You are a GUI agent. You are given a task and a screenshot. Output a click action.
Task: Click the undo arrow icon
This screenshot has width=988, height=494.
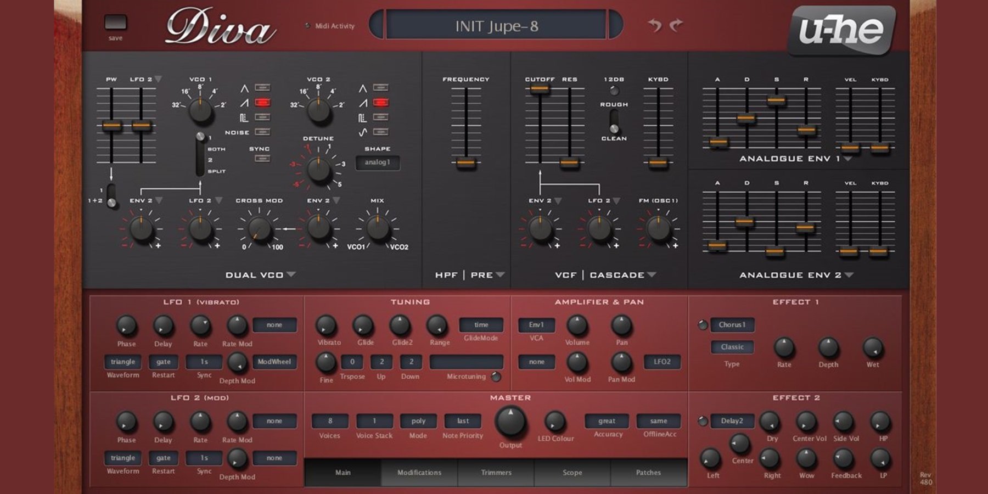tap(654, 25)
